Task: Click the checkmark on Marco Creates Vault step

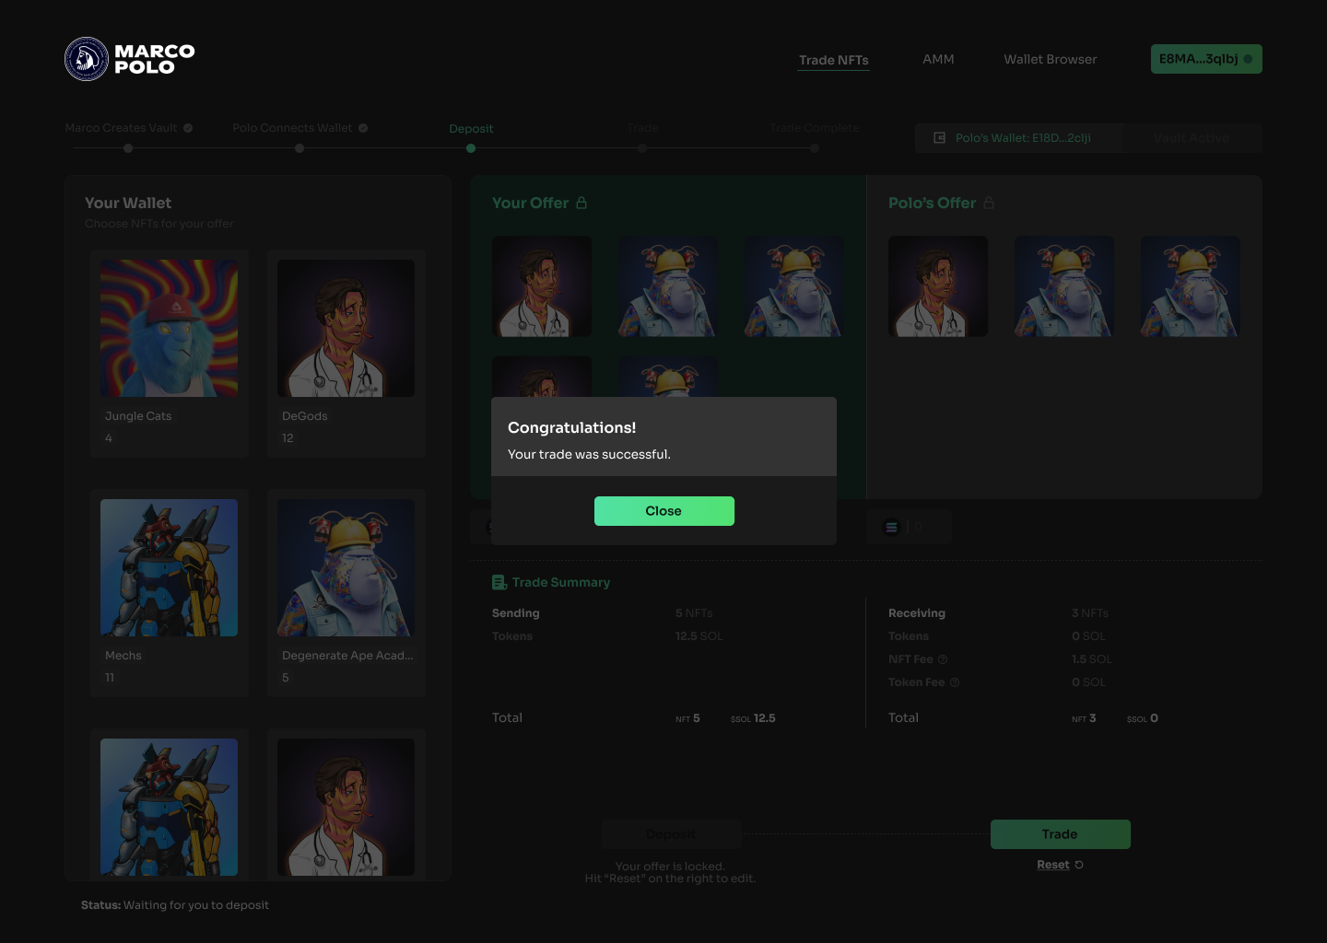Action: click(187, 128)
